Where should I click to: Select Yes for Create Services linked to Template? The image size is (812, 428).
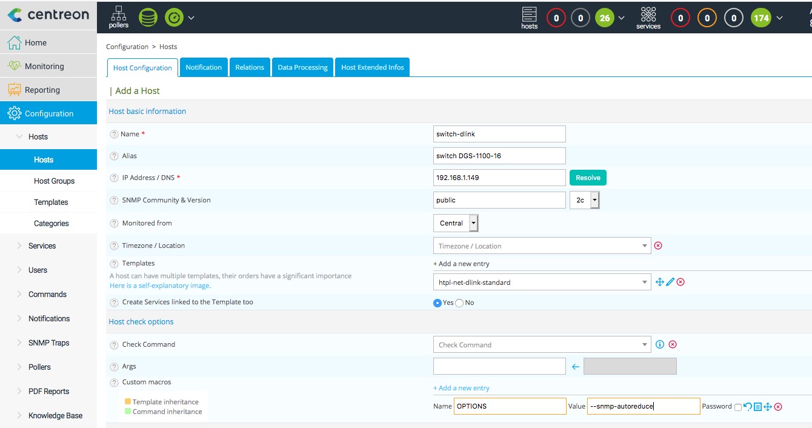pyautogui.click(x=438, y=303)
